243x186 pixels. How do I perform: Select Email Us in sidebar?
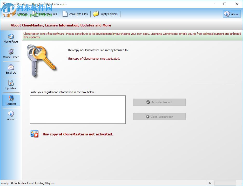click(x=11, y=69)
